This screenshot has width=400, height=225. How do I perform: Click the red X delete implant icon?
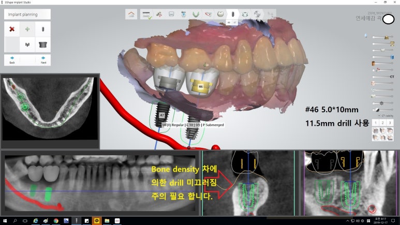click(x=12, y=29)
